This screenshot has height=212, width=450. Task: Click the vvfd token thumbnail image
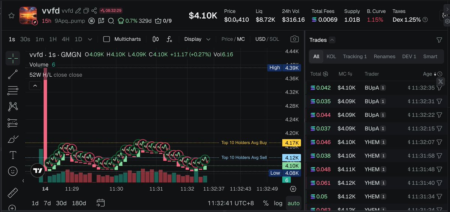click(28, 15)
